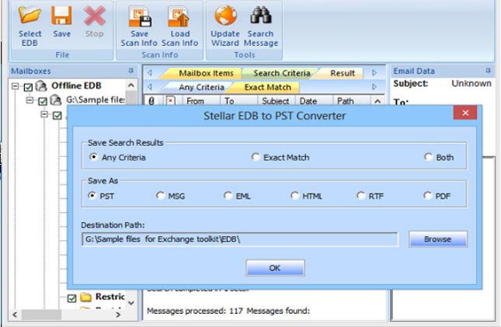
Task: Choose HTML as save format
Action: (294, 195)
